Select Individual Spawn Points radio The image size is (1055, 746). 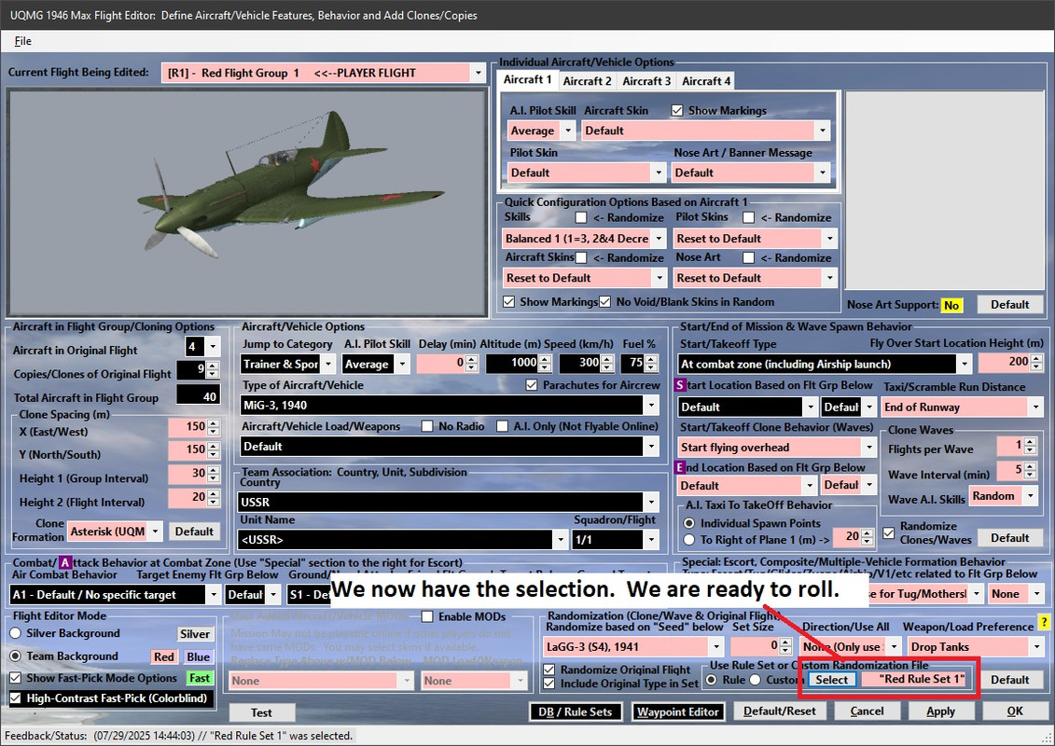[689, 523]
